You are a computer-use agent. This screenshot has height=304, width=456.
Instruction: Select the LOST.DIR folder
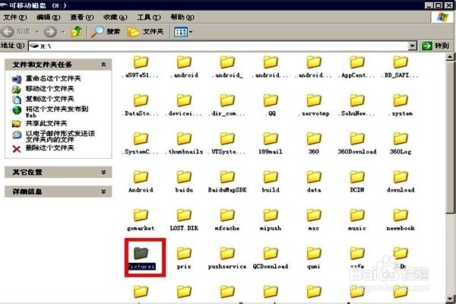coord(184,220)
